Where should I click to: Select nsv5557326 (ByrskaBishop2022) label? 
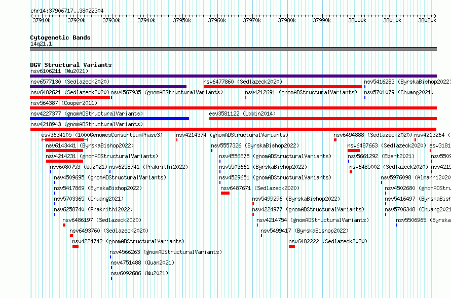click(255, 145)
